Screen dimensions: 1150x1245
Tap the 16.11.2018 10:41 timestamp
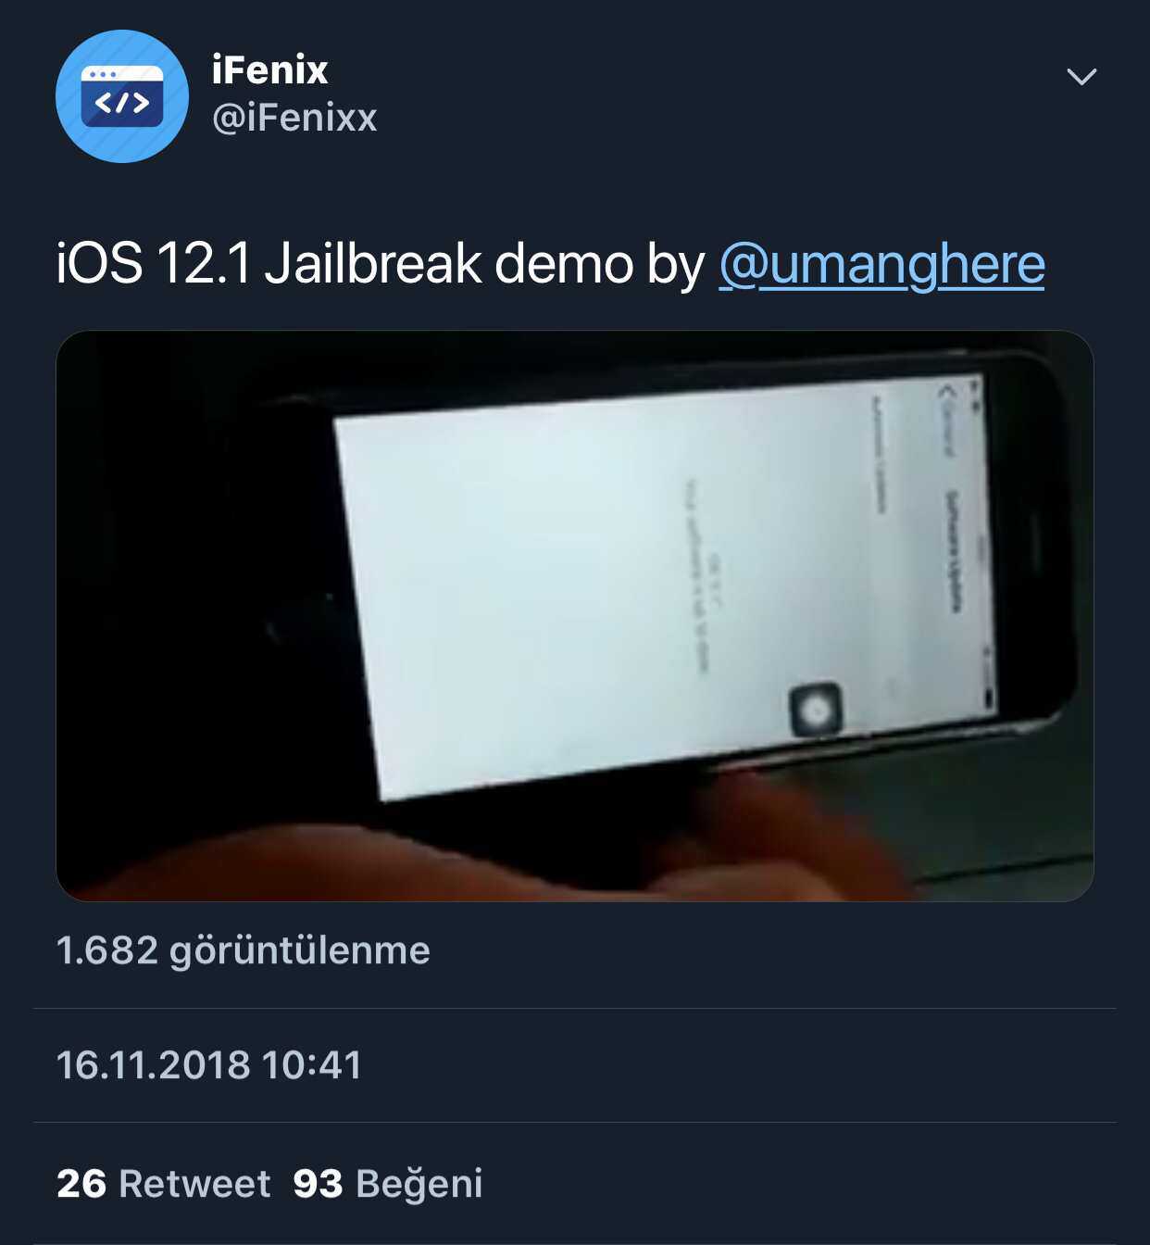208,1064
